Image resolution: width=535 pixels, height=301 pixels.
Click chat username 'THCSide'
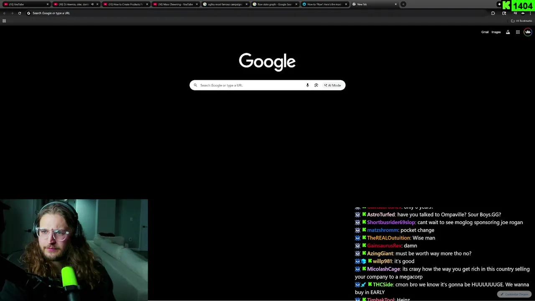[383, 285]
